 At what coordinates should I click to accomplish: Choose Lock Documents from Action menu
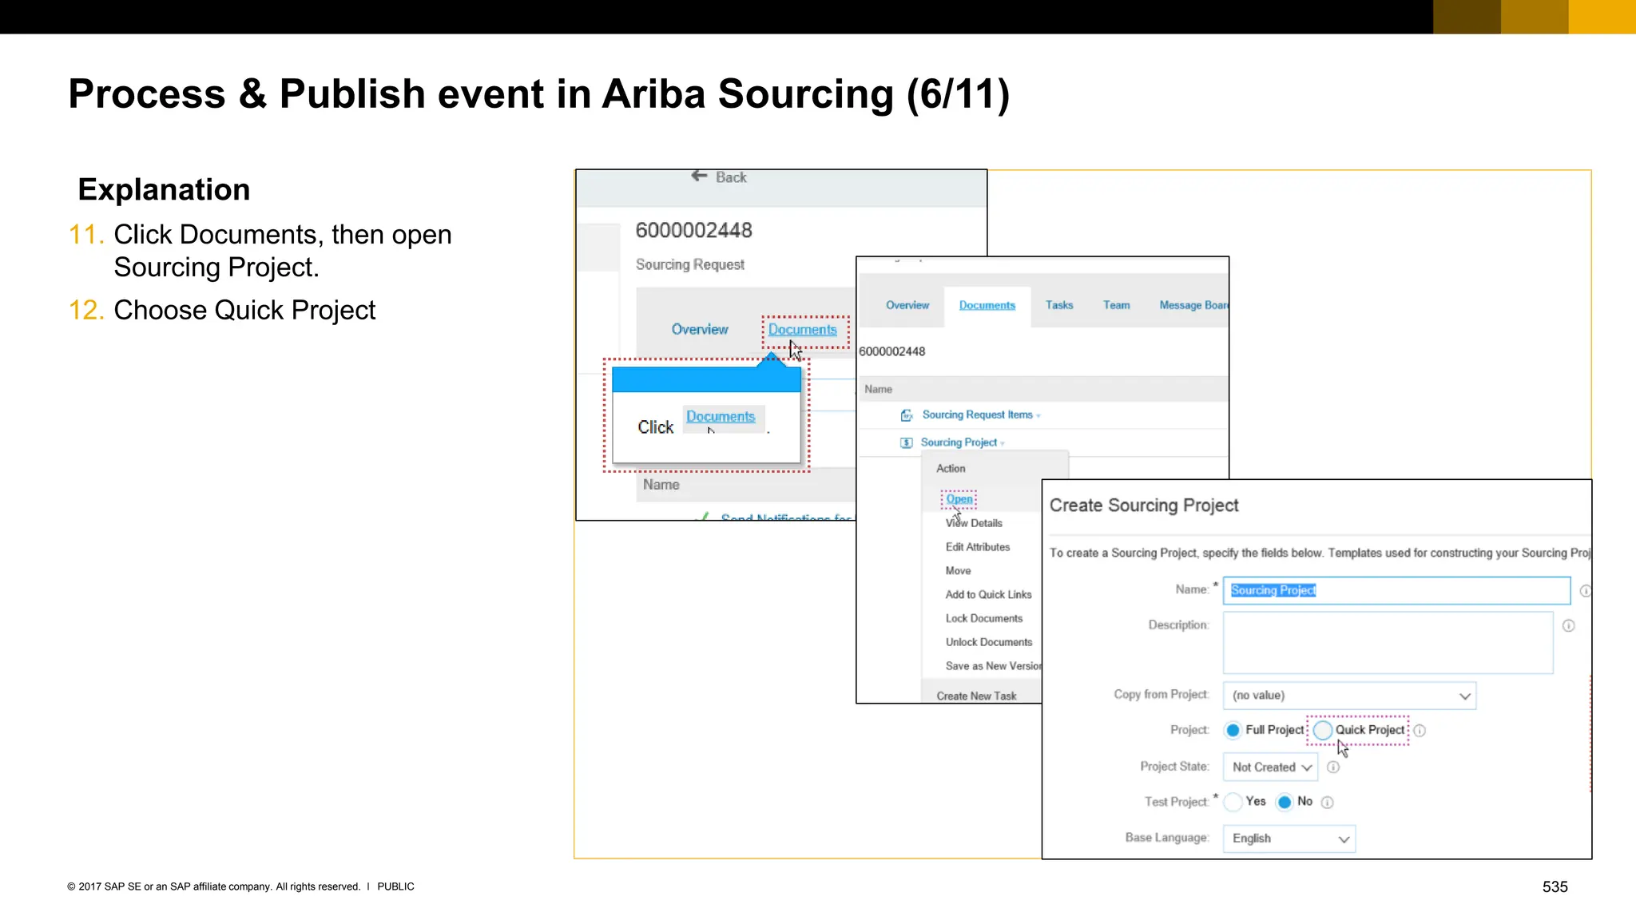click(984, 619)
